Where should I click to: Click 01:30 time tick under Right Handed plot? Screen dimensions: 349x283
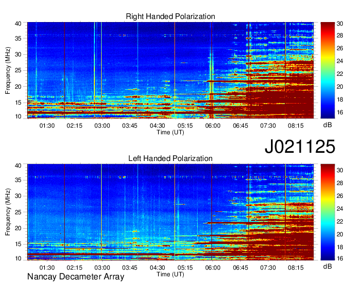47,126
